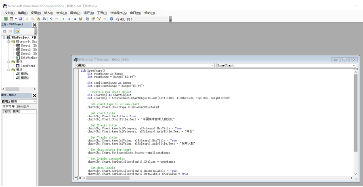Click the Insert UserForm toolbar icon
363x187 pixels.
tap(11, 19)
